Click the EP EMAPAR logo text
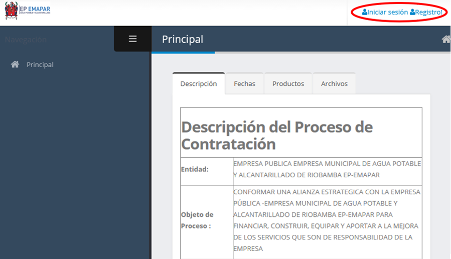 coord(35,10)
